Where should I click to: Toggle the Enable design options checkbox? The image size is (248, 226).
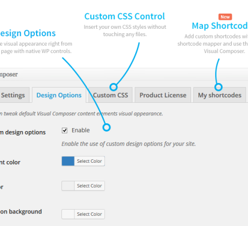[65, 131]
